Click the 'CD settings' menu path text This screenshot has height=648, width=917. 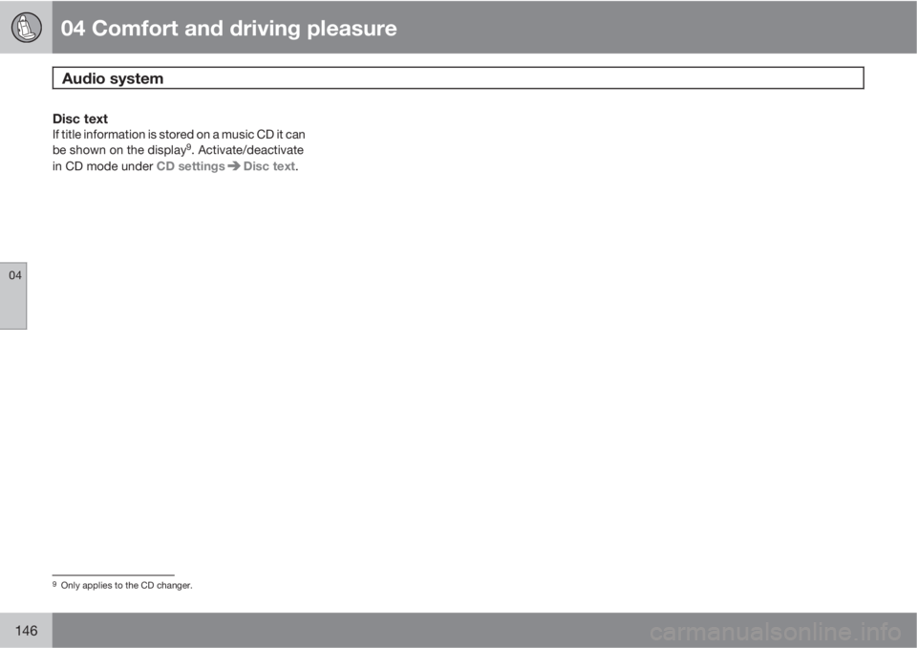(x=191, y=166)
